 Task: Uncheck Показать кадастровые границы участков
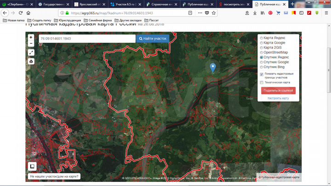tap(262, 74)
